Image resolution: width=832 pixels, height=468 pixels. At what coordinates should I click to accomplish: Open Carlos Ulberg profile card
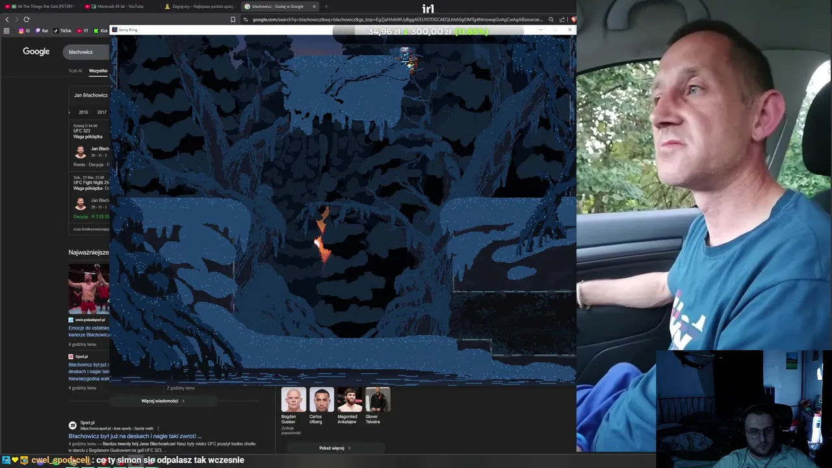pyautogui.click(x=321, y=406)
